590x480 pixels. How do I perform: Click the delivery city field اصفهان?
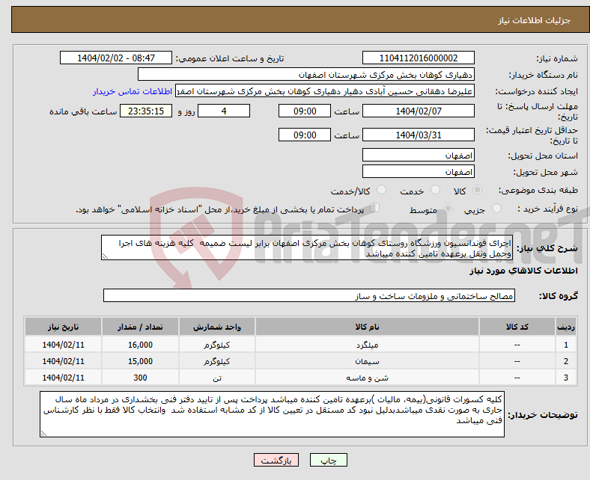pyautogui.click(x=418, y=171)
